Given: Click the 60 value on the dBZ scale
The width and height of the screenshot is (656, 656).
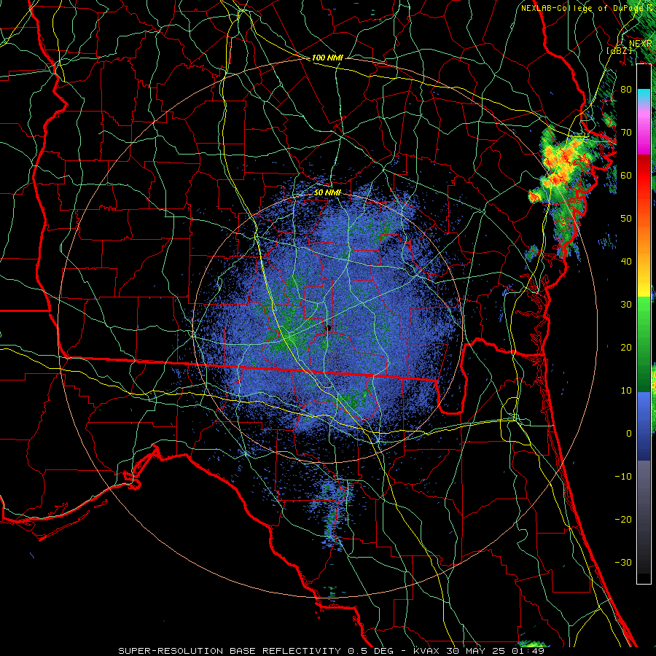Looking at the screenshot, I should tap(626, 175).
